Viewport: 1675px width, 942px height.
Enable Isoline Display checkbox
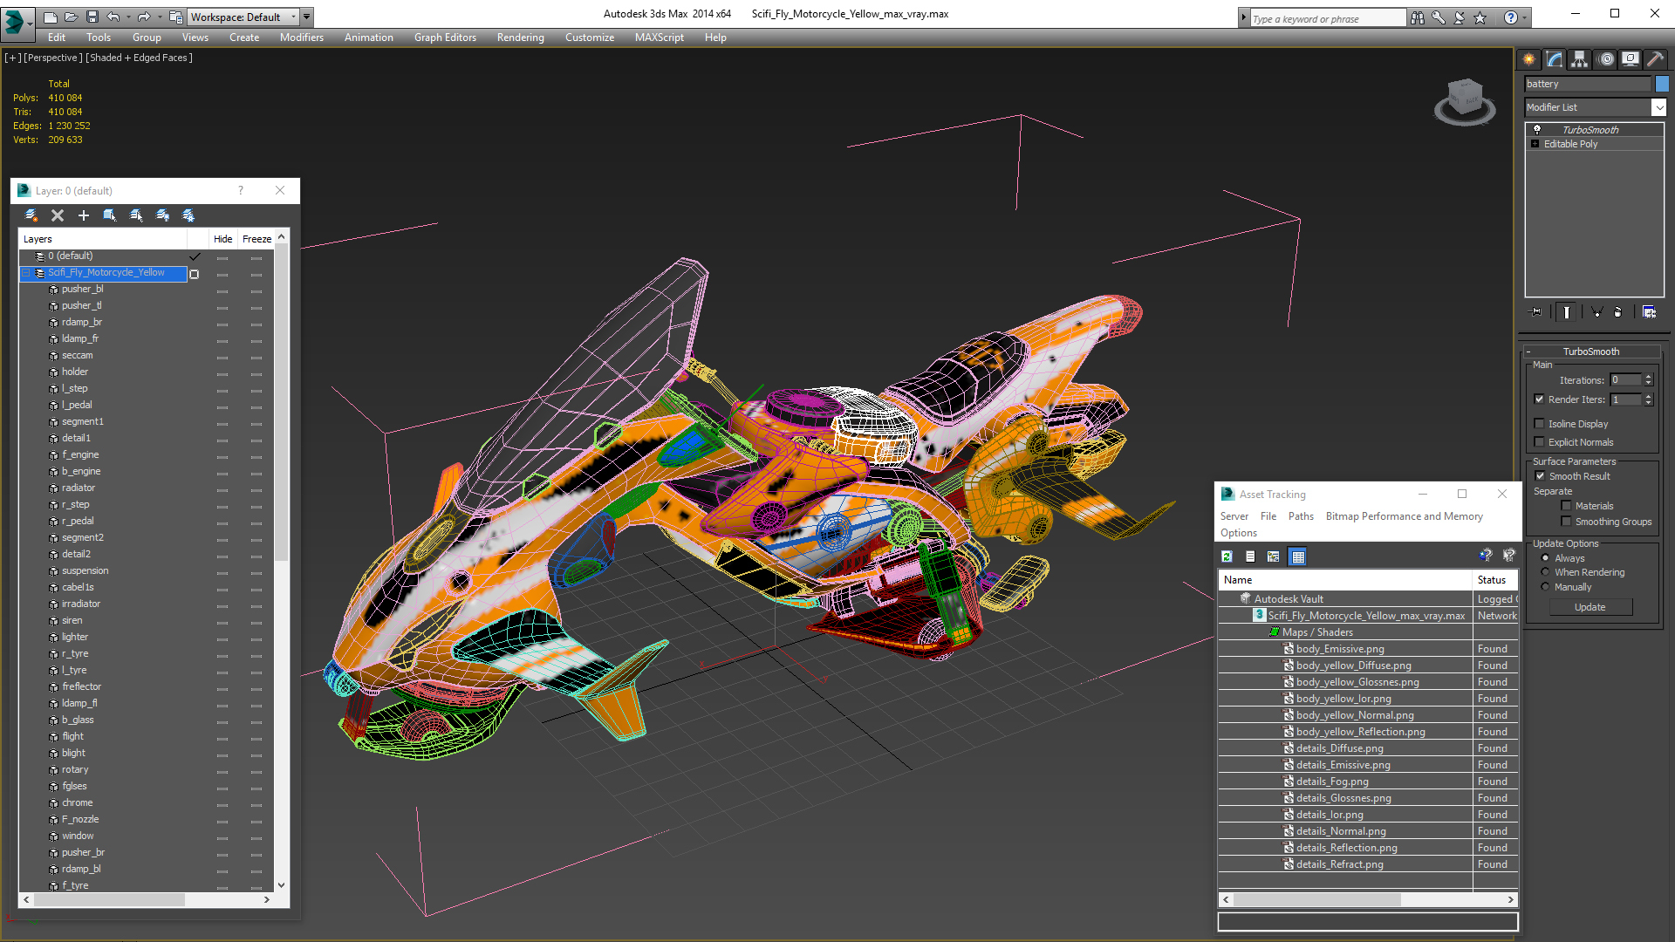coord(1540,424)
